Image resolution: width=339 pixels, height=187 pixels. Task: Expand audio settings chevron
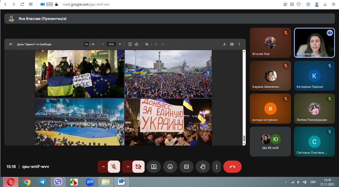(103, 167)
